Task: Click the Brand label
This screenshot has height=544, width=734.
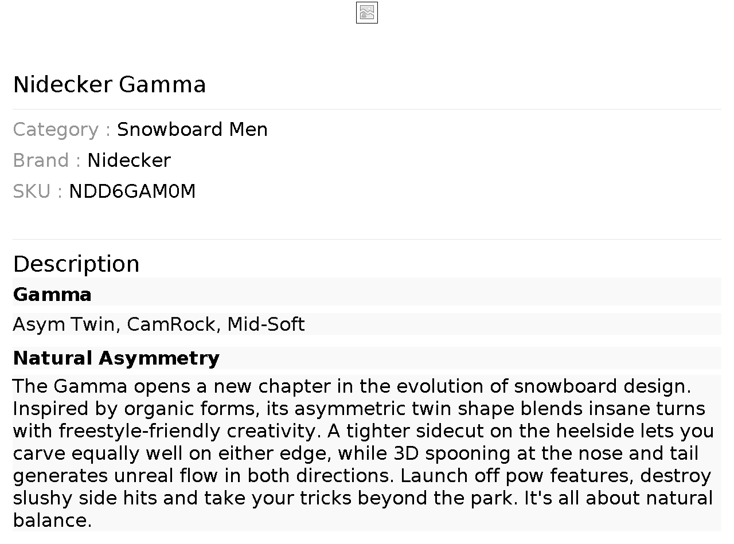Action: (x=41, y=161)
